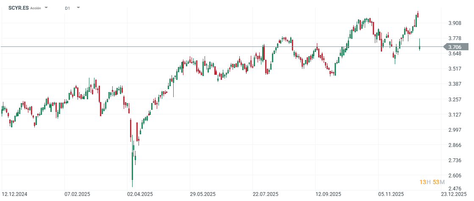Click the Acción instrument type label
Image resolution: width=474 pixels, height=201 pixels.
(36, 8)
